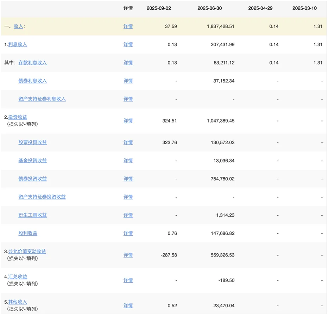
Task: Click 详情 link in the 收入 row
Action: (x=128, y=26)
